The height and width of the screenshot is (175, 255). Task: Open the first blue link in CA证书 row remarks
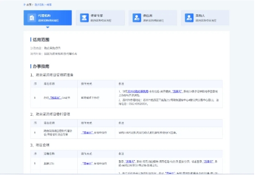[138, 91]
